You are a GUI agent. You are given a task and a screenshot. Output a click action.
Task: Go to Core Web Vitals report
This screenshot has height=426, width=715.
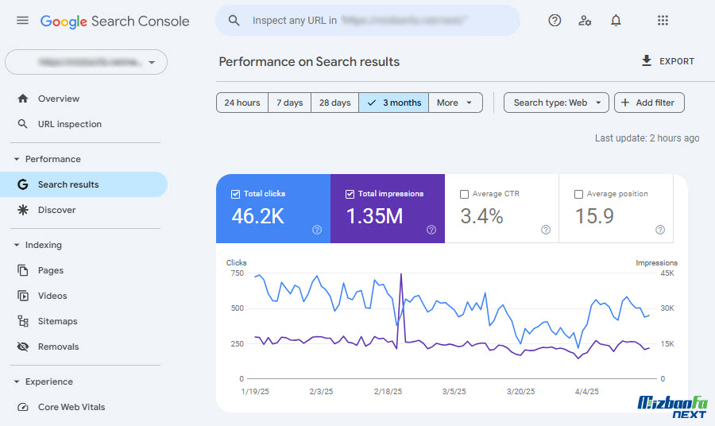point(71,407)
